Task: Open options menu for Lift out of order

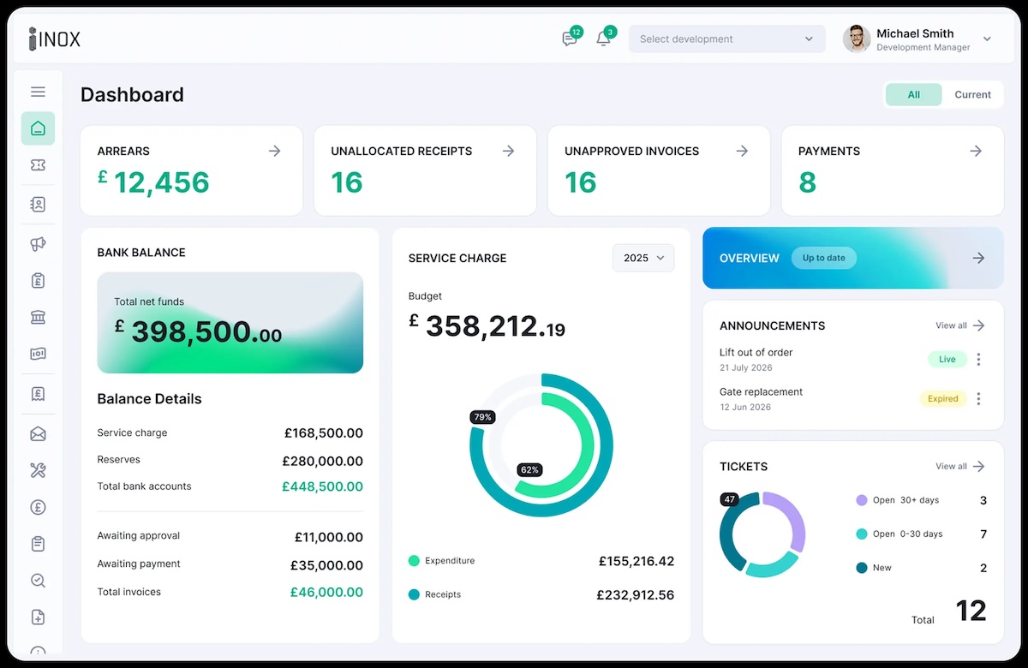Action: [x=978, y=360]
